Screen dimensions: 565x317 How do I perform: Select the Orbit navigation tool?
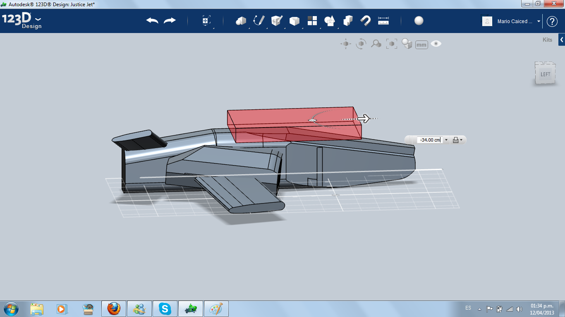point(361,44)
